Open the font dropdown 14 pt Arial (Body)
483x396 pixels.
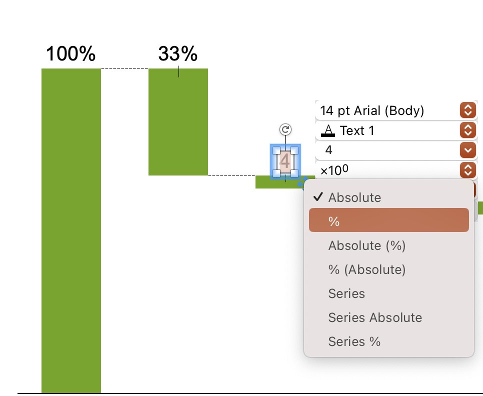tap(396, 110)
